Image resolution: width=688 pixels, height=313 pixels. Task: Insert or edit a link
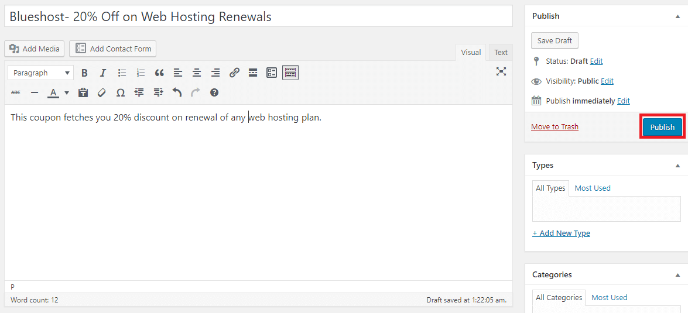pyautogui.click(x=234, y=73)
